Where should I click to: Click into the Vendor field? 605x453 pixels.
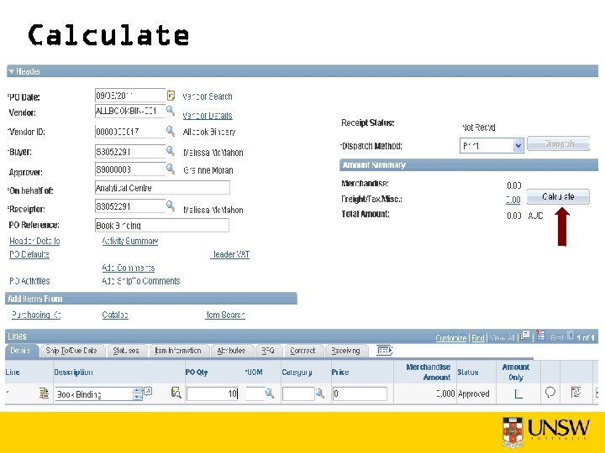click(130, 111)
